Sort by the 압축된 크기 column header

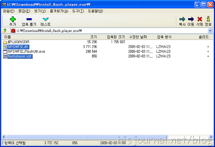(x=112, y=37)
